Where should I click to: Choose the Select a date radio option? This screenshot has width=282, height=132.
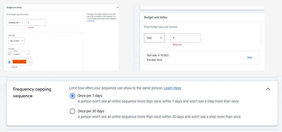(9, 62)
